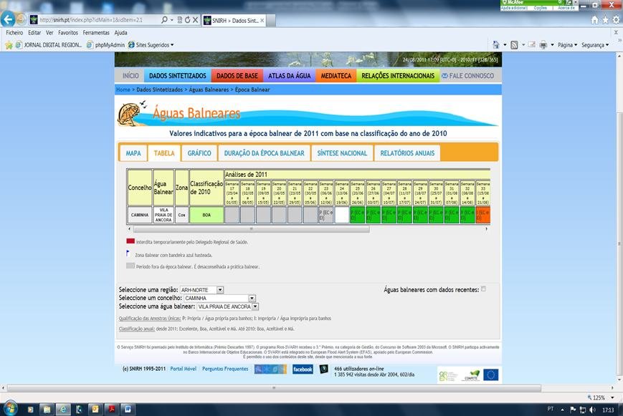
Task: Open the MAPA tab
Action: pos(133,153)
